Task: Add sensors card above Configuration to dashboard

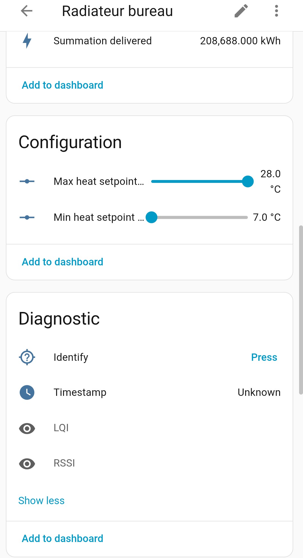Action: click(63, 85)
